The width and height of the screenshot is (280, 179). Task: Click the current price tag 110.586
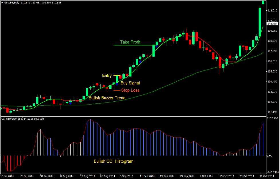272,24
